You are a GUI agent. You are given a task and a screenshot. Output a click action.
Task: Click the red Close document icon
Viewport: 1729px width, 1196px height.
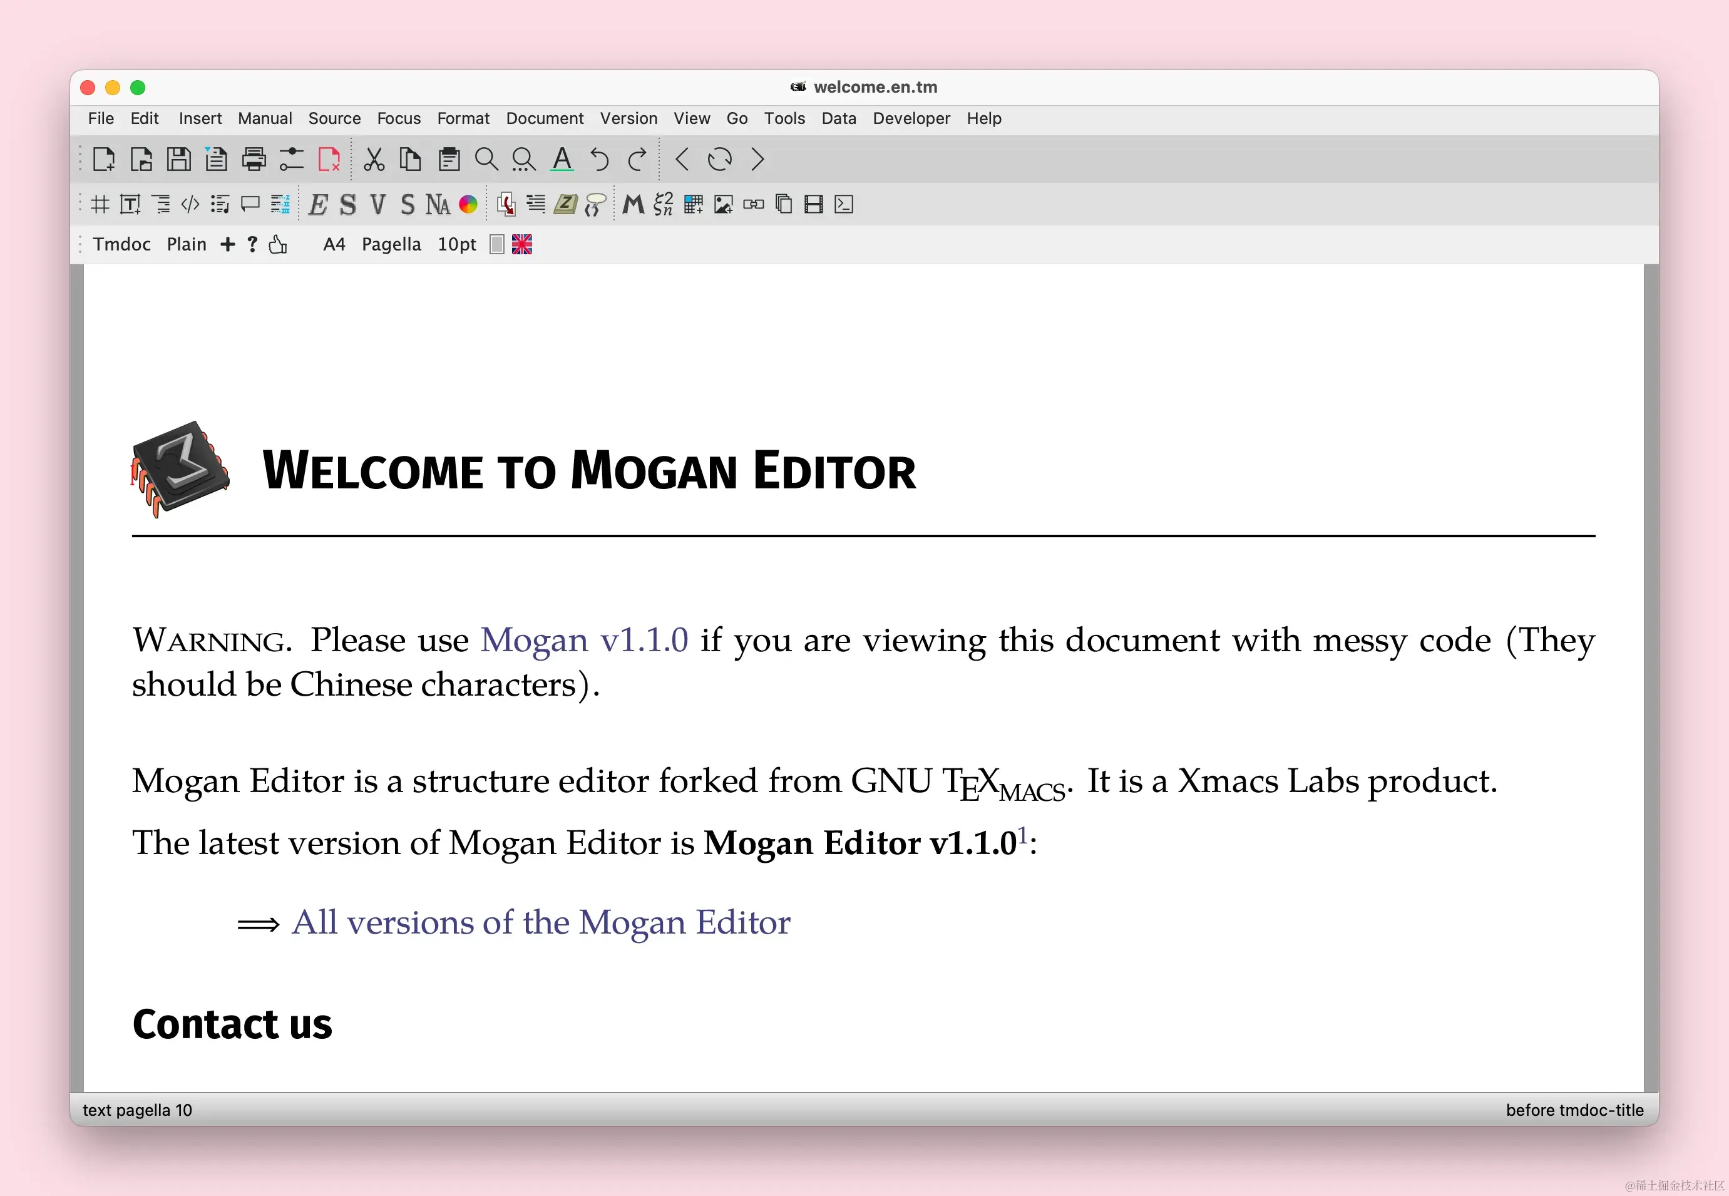click(x=329, y=160)
